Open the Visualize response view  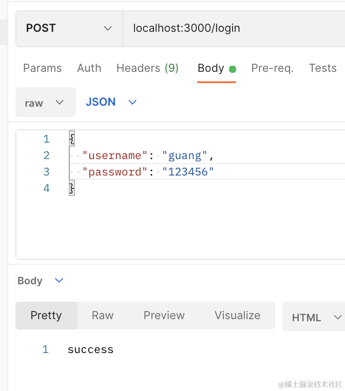tap(237, 316)
